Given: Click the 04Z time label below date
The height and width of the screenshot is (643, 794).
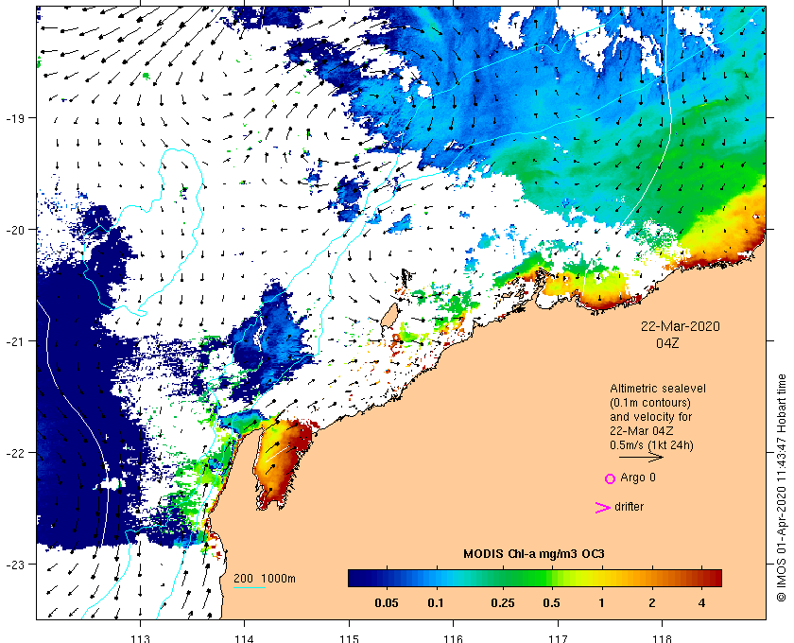Looking at the screenshot, I should 667,343.
